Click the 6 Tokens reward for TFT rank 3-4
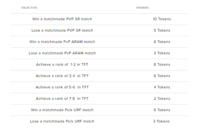This screenshot has height=130, width=200. (x=162, y=76)
